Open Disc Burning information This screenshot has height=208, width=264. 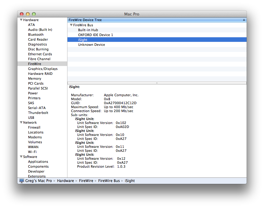(38, 49)
